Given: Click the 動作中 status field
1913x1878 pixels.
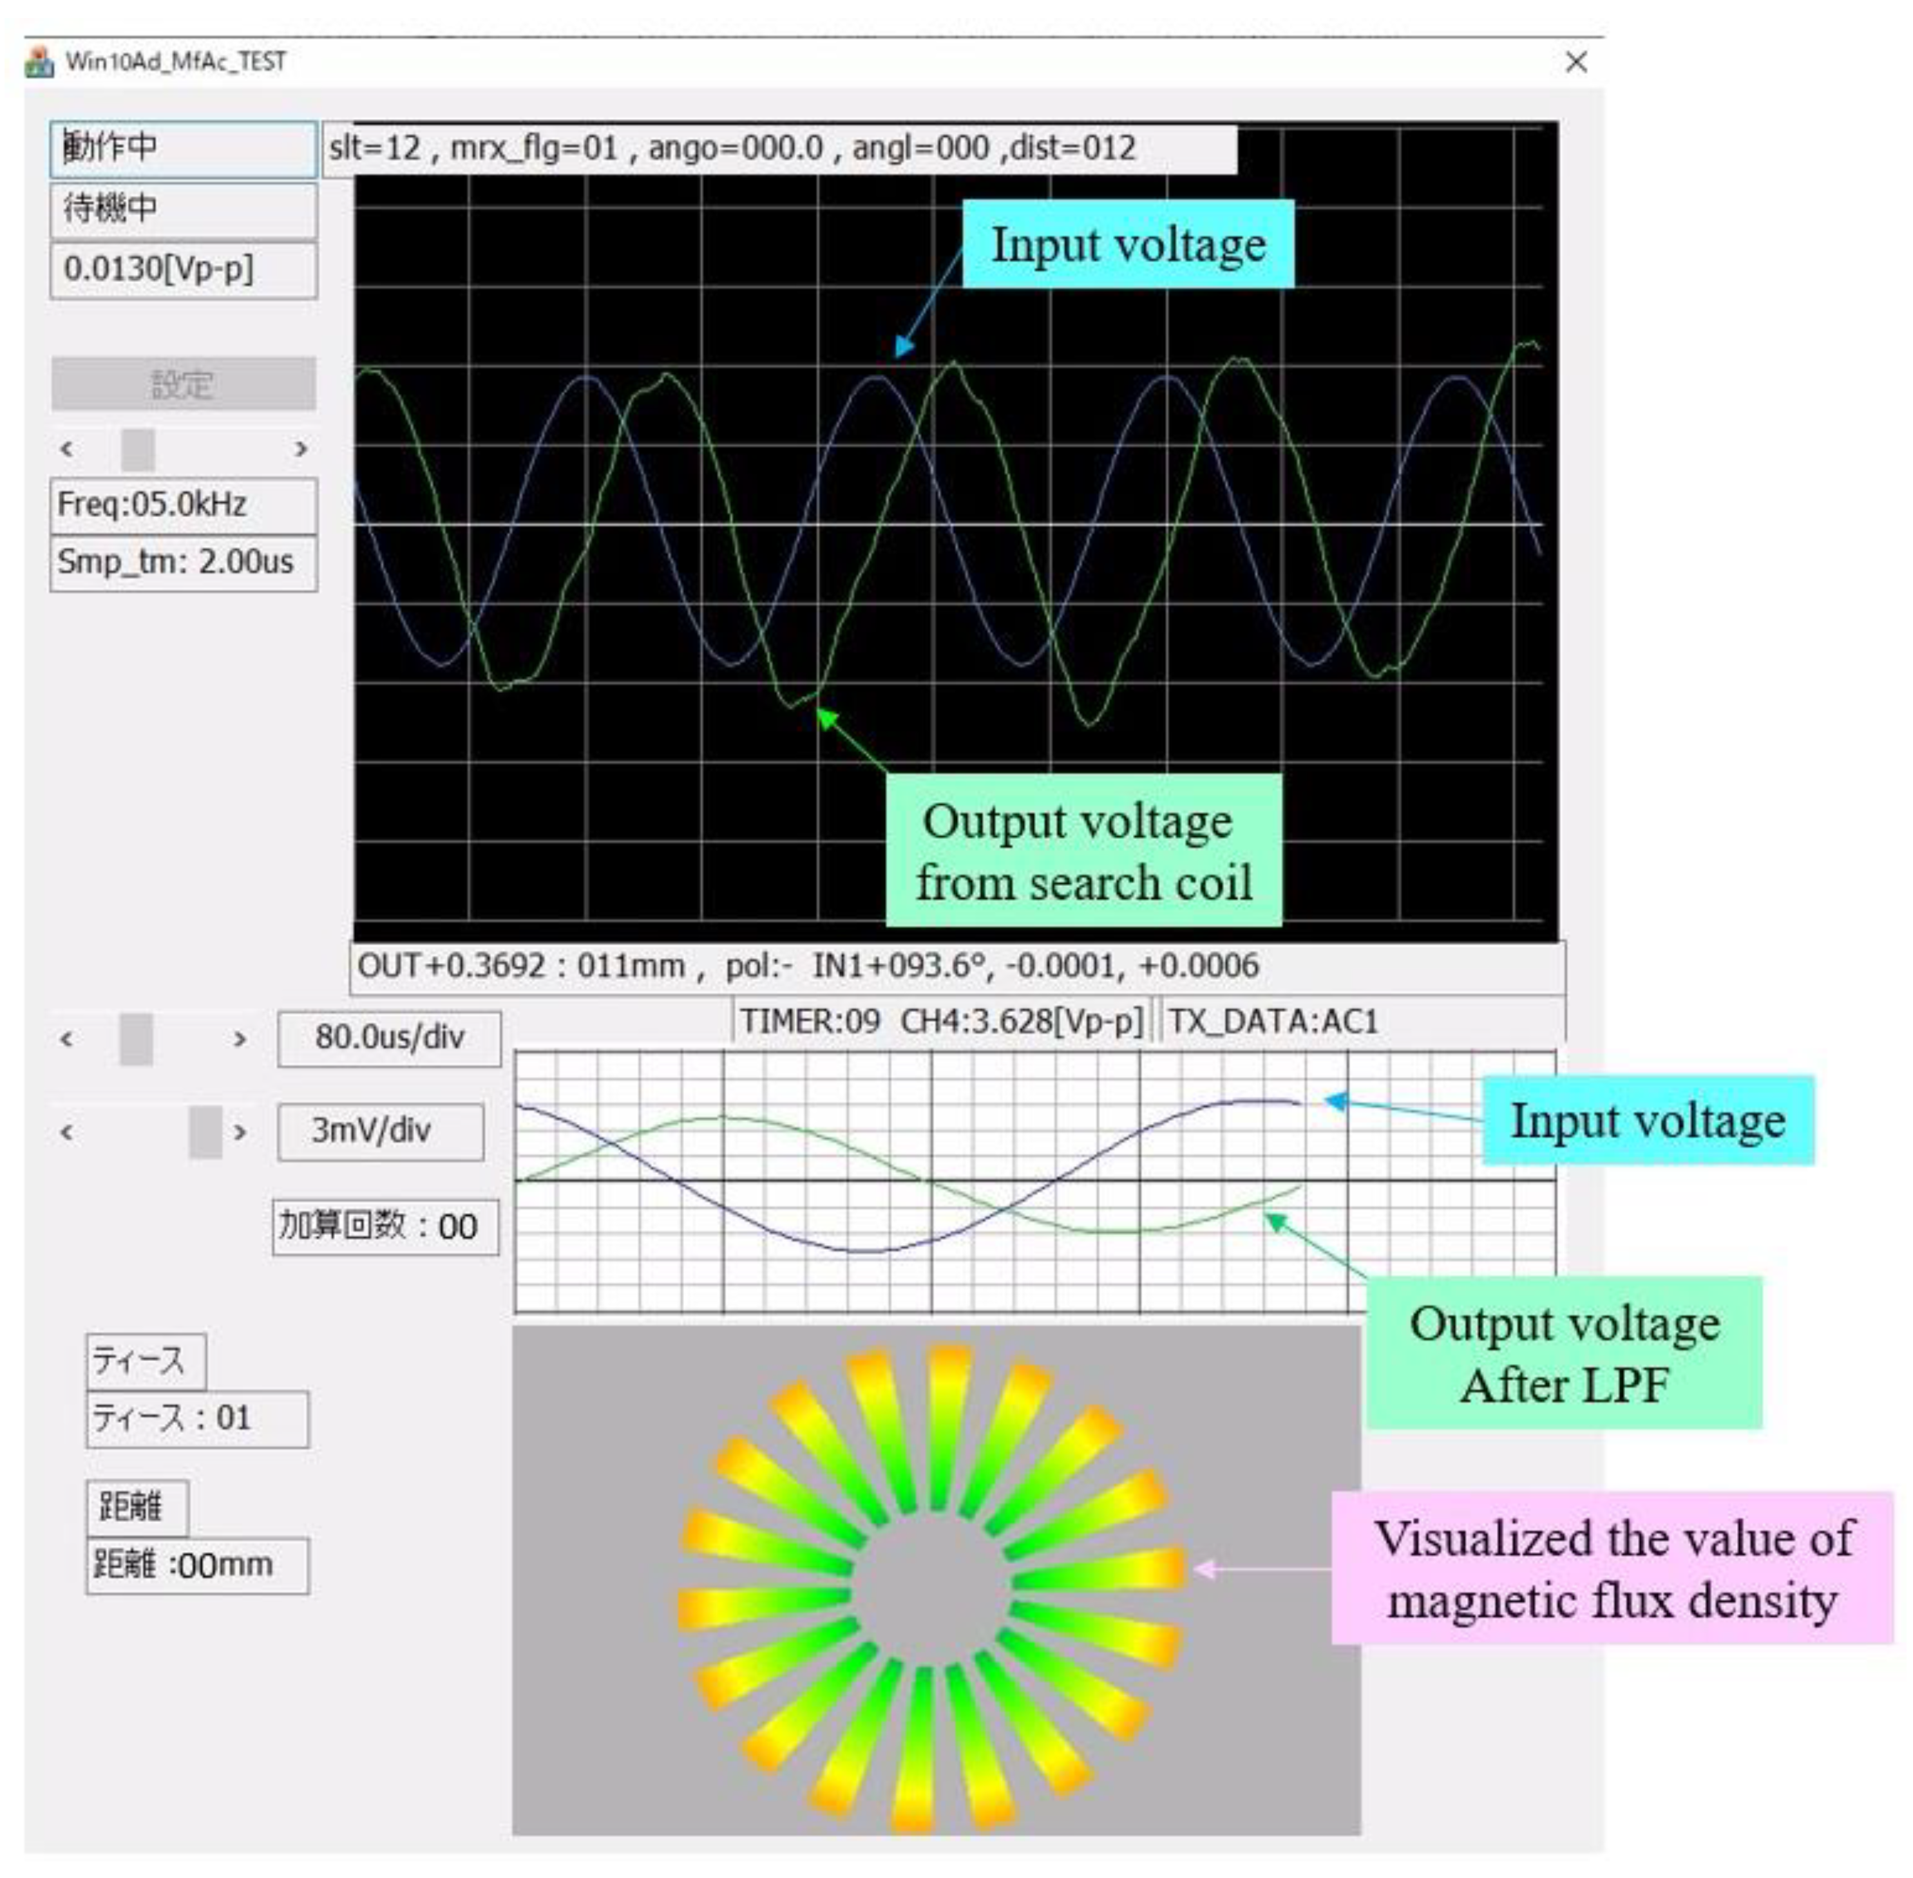Looking at the screenshot, I should (x=184, y=149).
